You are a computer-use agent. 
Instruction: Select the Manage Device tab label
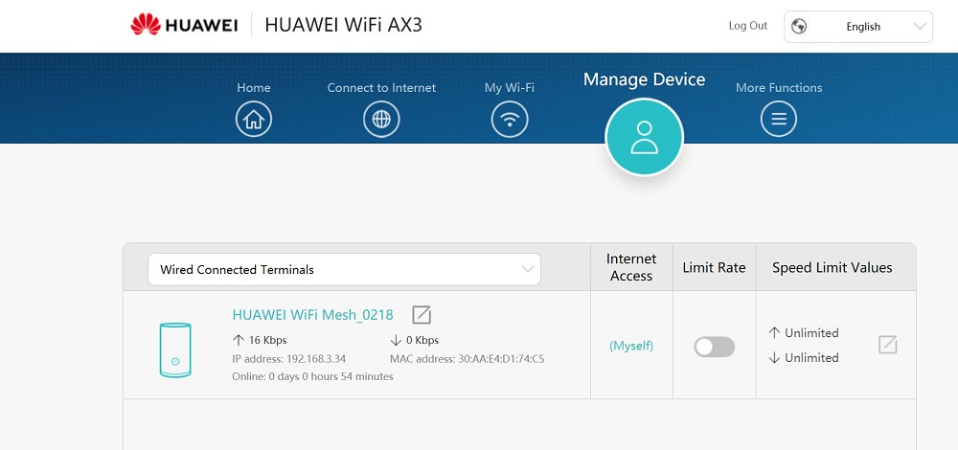[x=644, y=79]
